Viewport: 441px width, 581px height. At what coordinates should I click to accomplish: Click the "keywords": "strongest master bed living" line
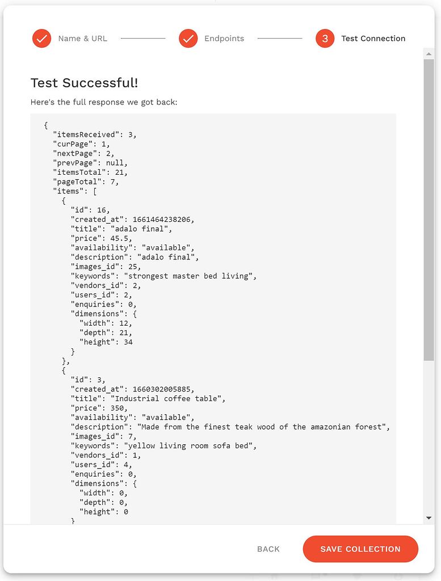pos(163,276)
